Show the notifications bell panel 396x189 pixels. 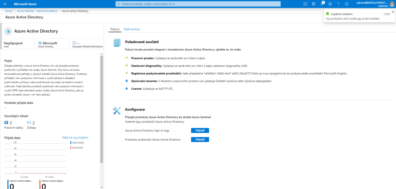[x=322, y=4]
